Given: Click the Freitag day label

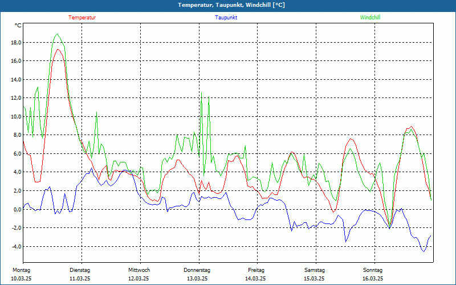Looking at the screenshot, I should point(256,270).
